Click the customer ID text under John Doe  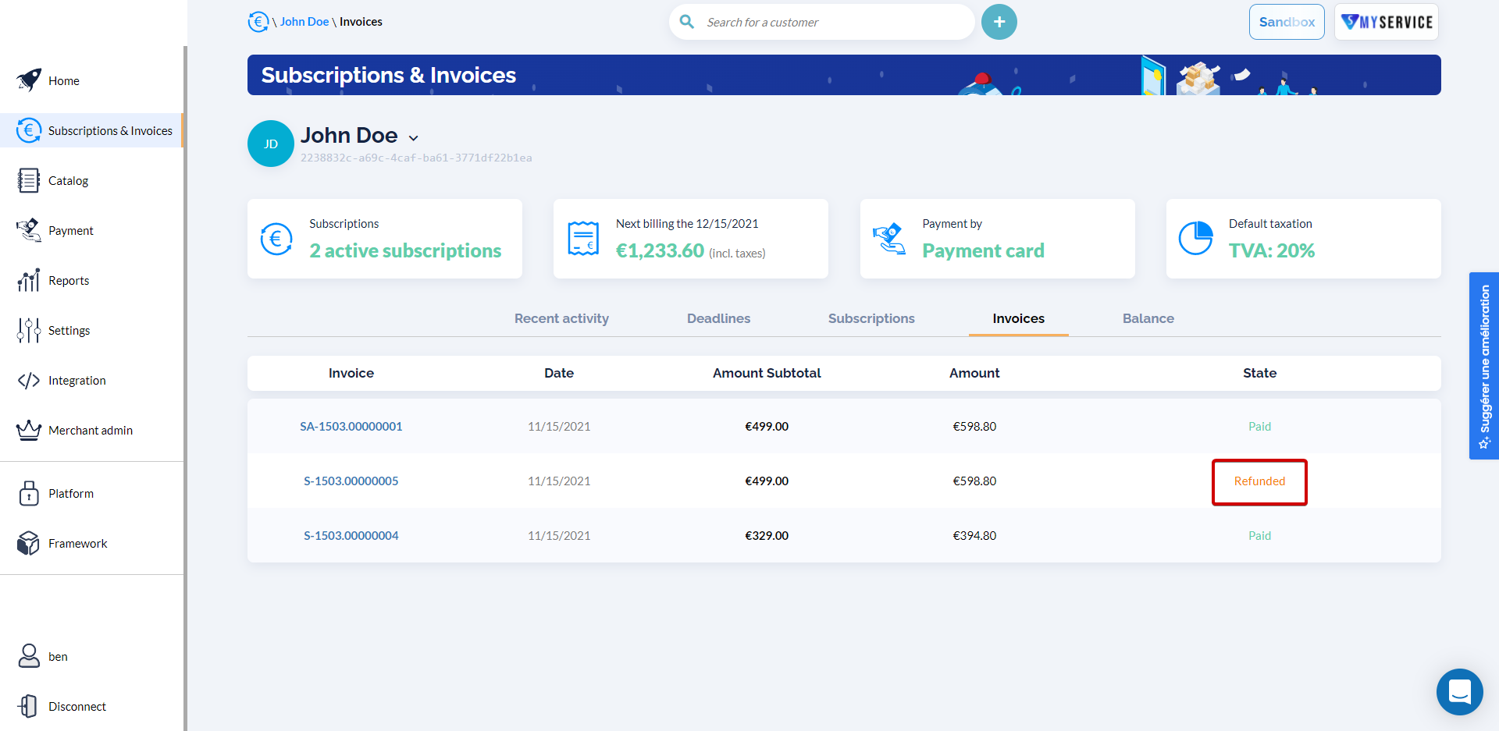(x=416, y=158)
